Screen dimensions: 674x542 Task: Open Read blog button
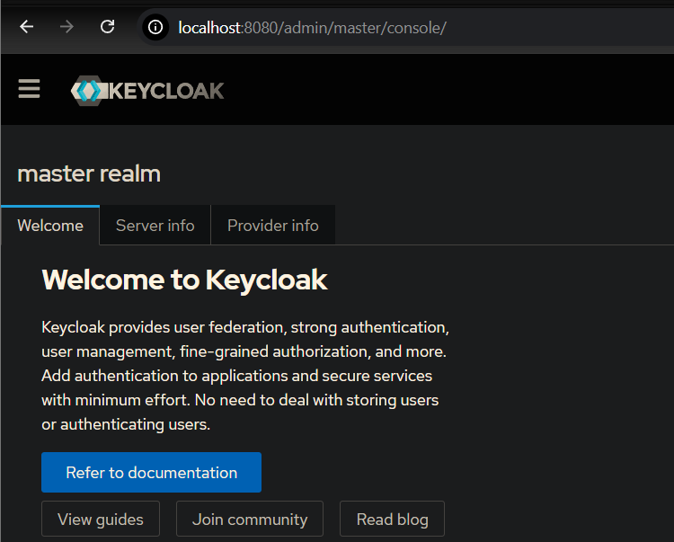(x=392, y=519)
